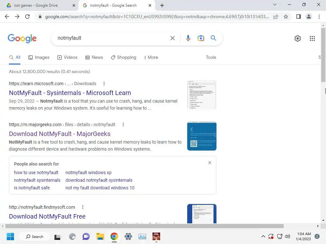Open NotMyFault - Sysinternals - Microsoft Learn link

pos(70,93)
